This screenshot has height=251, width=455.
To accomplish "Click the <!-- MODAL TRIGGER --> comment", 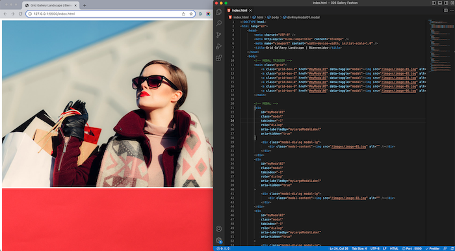I will click(273, 60).
